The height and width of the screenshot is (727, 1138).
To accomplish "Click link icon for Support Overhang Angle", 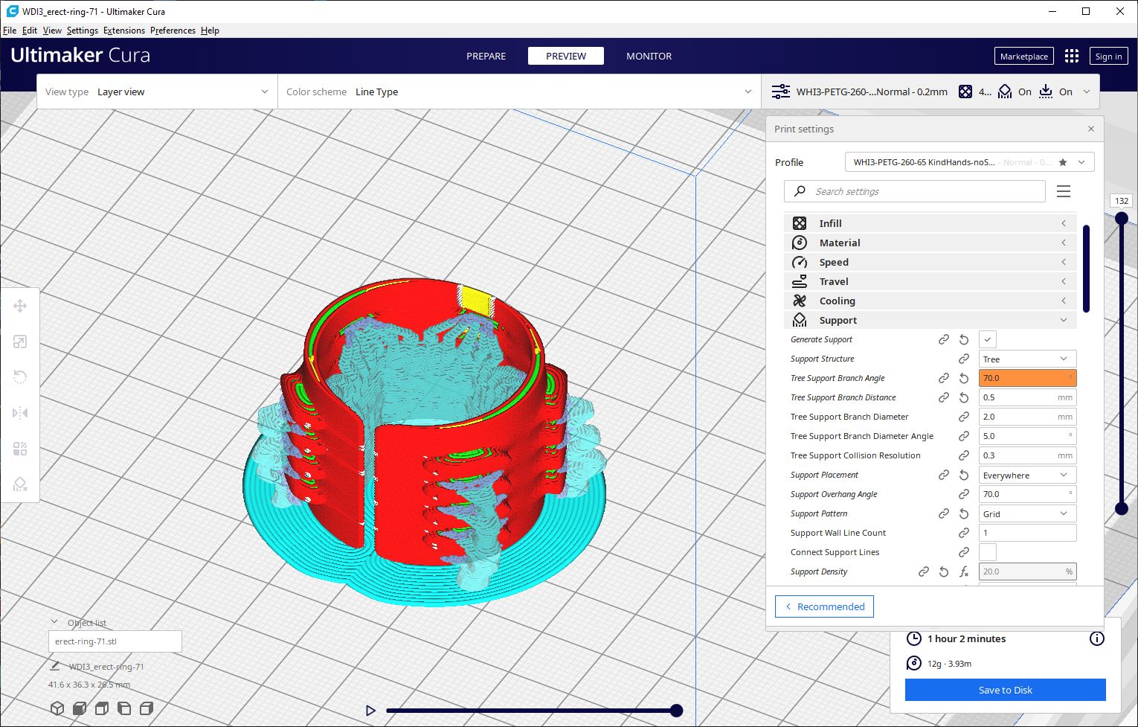I will 963,494.
